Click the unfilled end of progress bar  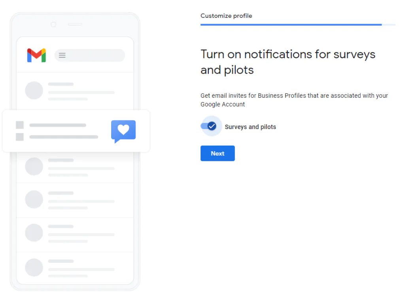[x=389, y=25]
